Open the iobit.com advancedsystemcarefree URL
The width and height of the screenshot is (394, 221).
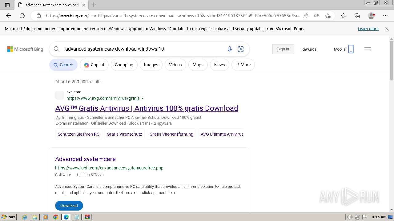109,168
